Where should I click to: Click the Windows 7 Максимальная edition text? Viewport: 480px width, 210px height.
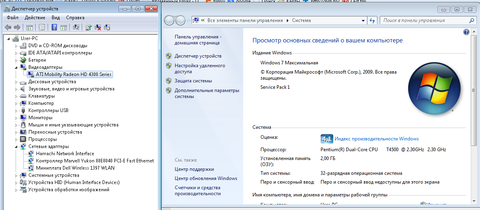tap(289, 63)
